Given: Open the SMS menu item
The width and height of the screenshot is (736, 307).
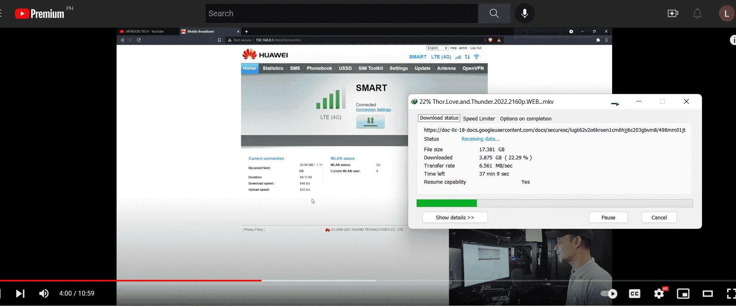Looking at the screenshot, I should tap(295, 68).
